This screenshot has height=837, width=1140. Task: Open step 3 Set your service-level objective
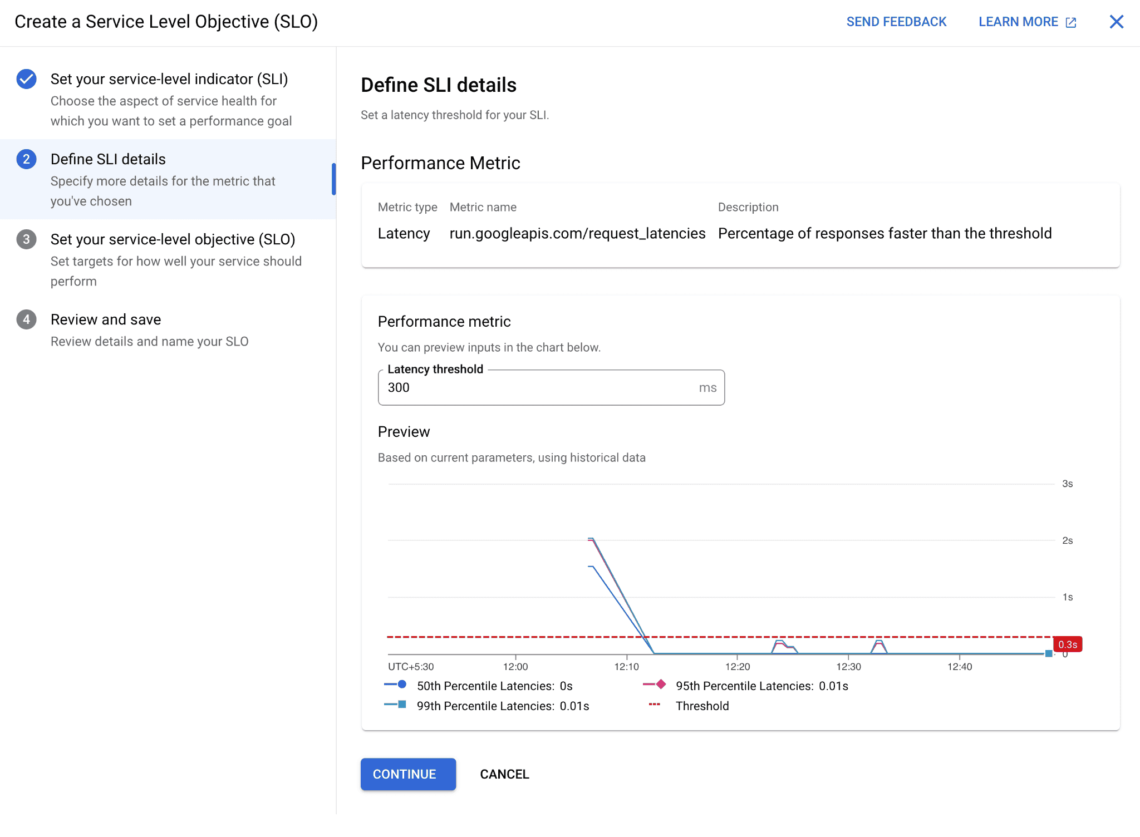pos(173,239)
